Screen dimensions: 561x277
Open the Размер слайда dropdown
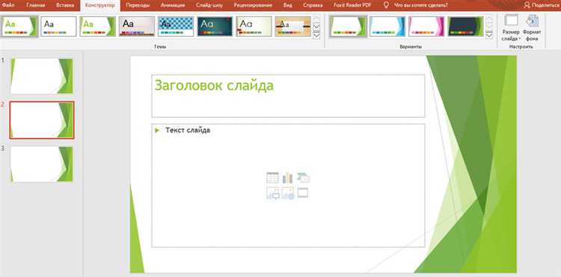pos(511,28)
